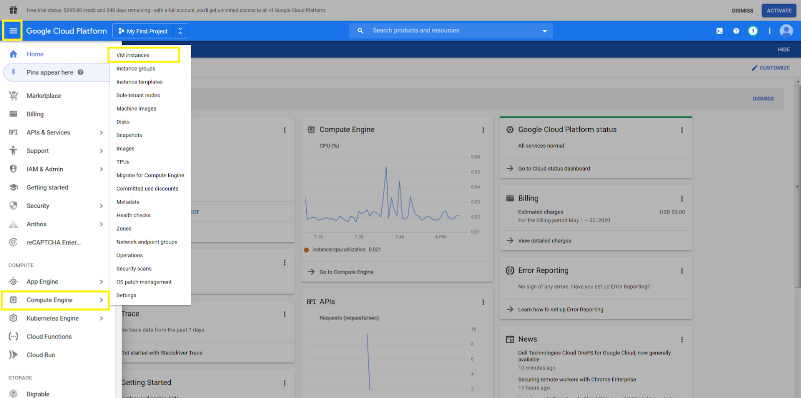Open the News card three-dot menu

tap(682, 339)
